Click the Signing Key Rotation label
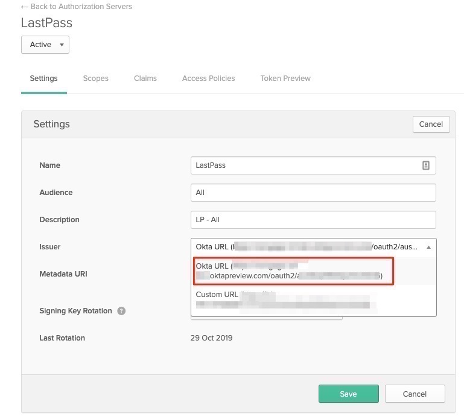The image size is (464, 416). point(75,311)
